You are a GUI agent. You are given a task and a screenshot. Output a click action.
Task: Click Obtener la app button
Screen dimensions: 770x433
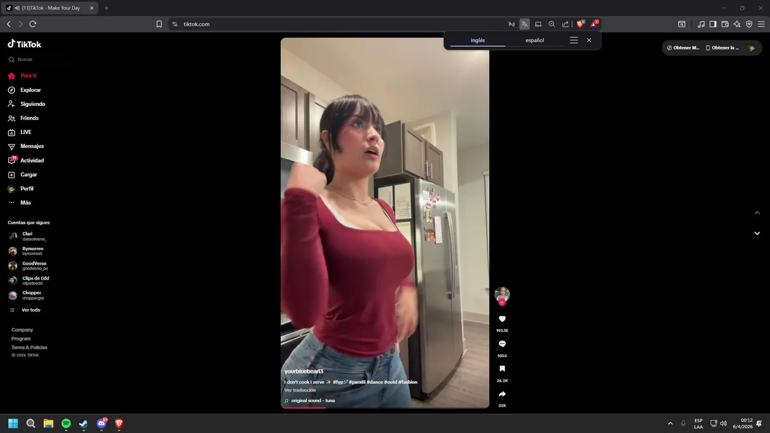tap(722, 48)
